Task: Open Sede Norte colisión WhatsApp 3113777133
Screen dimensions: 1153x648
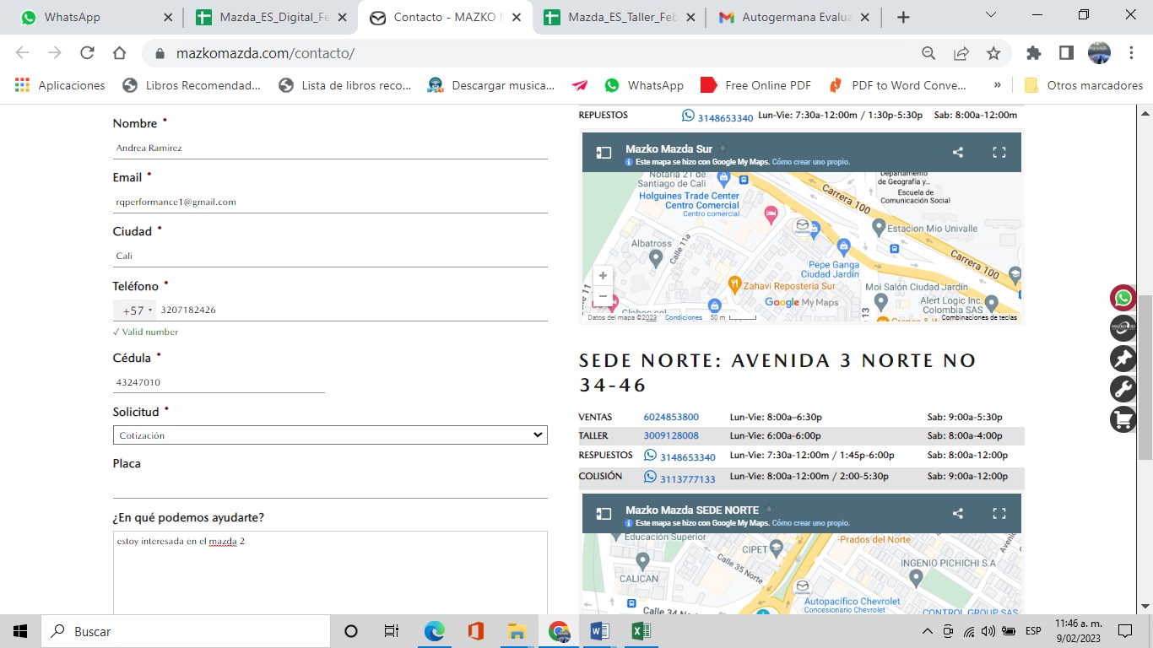Action: 679,478
